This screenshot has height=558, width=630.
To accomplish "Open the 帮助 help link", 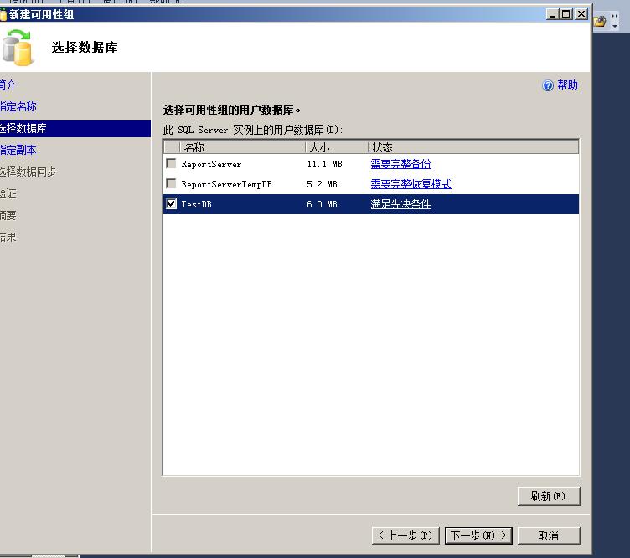I will pos(567,84).
